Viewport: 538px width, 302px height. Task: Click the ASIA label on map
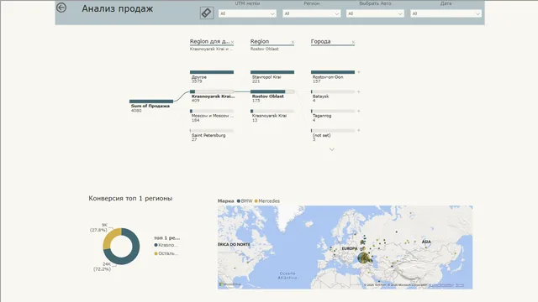(426, 242)
